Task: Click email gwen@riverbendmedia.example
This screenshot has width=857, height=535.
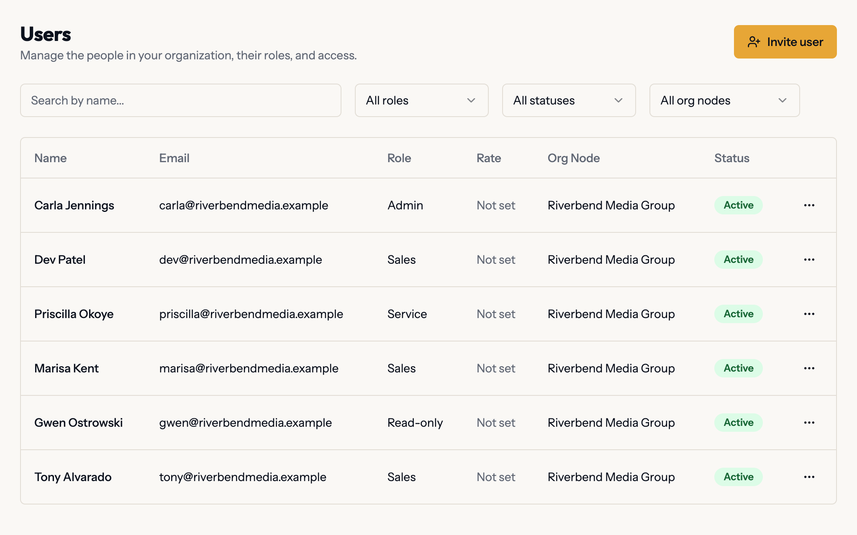Action: click(x=246, y=423)
